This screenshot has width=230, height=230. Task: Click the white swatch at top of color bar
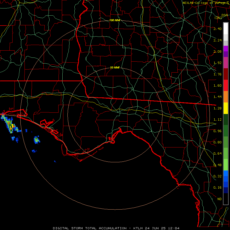226,28
